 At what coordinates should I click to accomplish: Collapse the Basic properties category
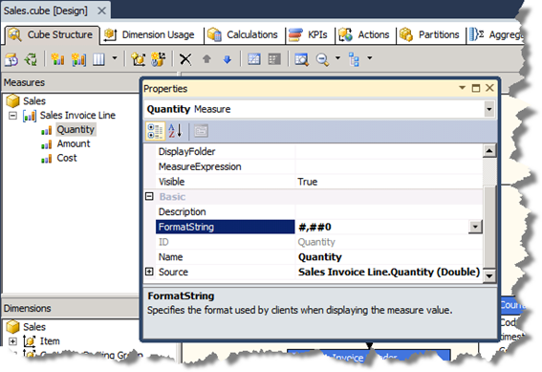coord(149,197)
